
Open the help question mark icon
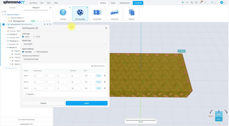point(205,2)
